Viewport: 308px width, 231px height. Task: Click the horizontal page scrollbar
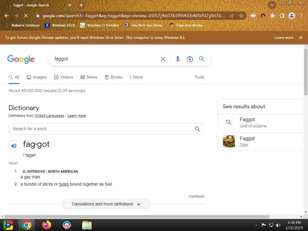point(137,217)
